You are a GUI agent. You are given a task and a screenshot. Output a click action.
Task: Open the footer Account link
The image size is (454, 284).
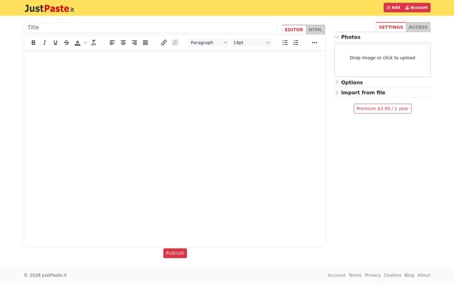click(x=336, y=275)
